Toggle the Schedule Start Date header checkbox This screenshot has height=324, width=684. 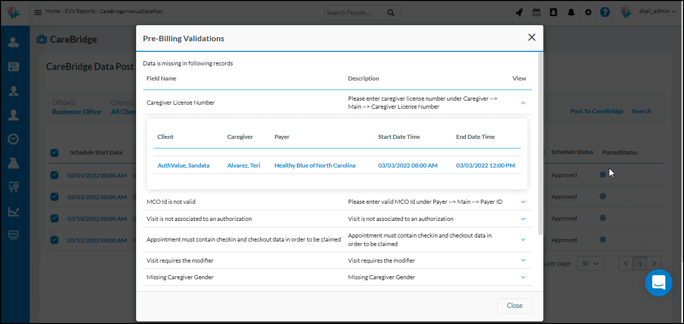point(54,152)
